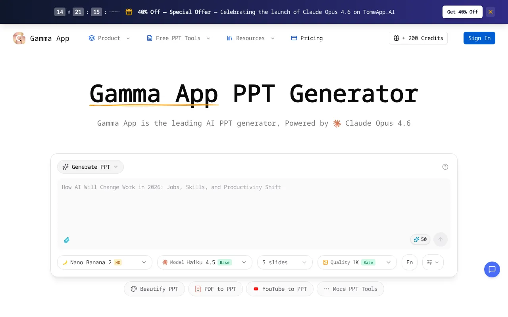Click the Gamma App PPT Generator heading
This screenshot has height=317, width=508.
254,94
